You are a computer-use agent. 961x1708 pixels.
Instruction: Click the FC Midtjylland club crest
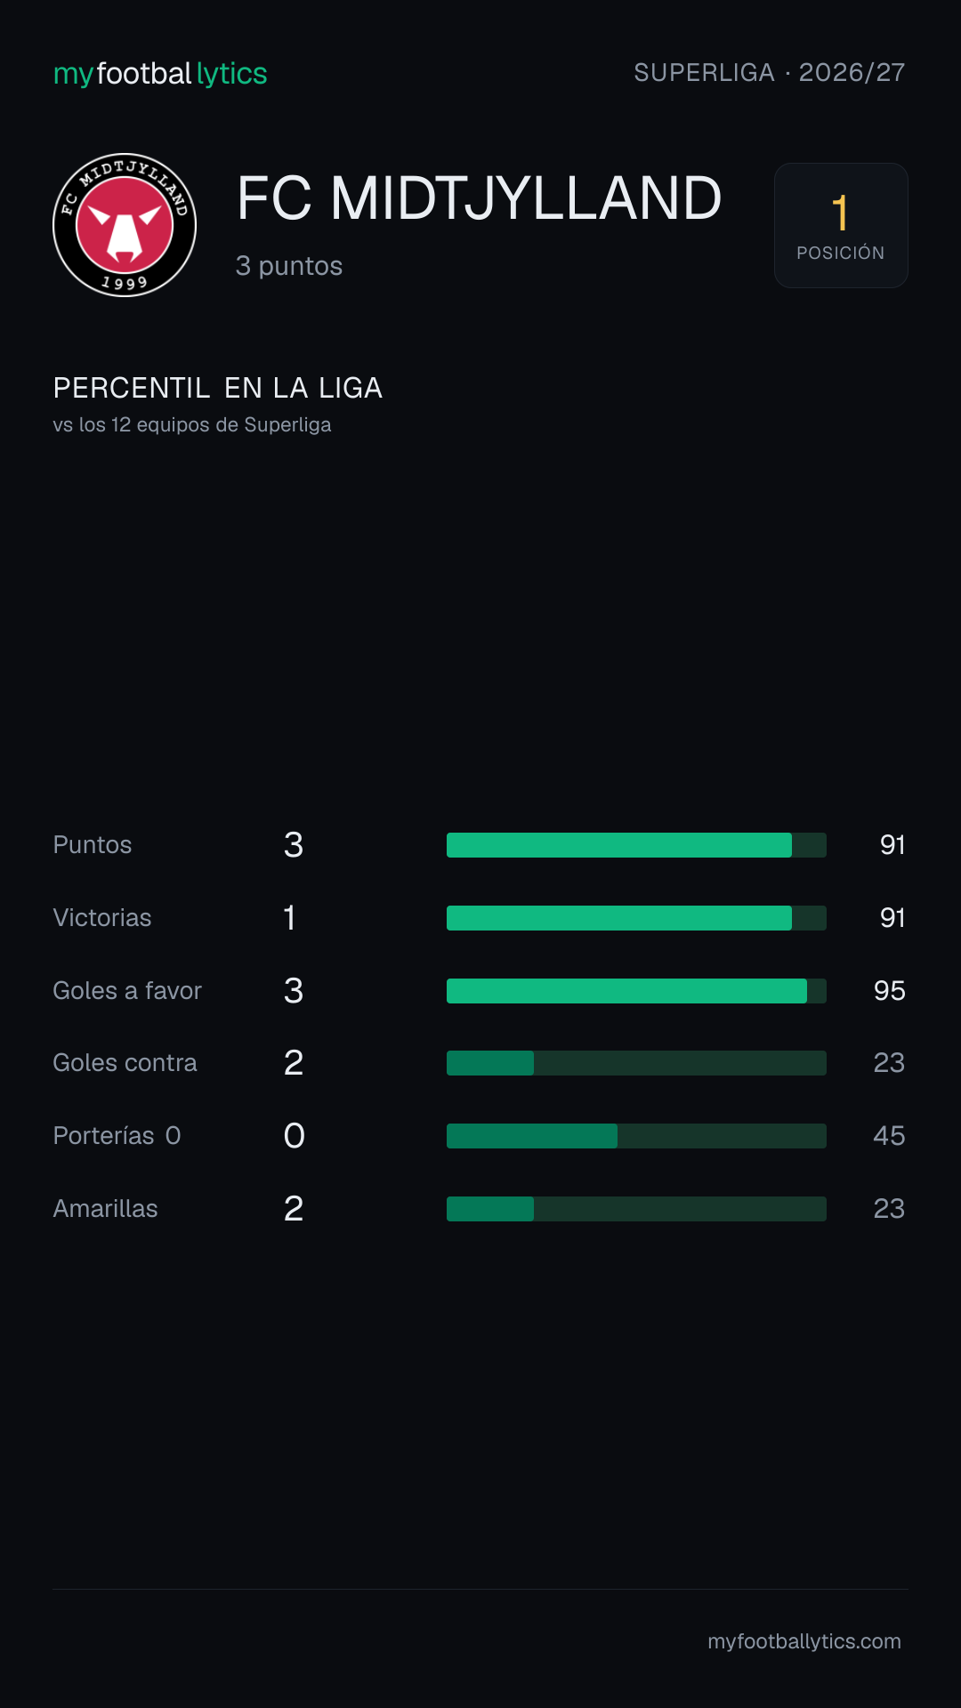[x=125, y=225]
